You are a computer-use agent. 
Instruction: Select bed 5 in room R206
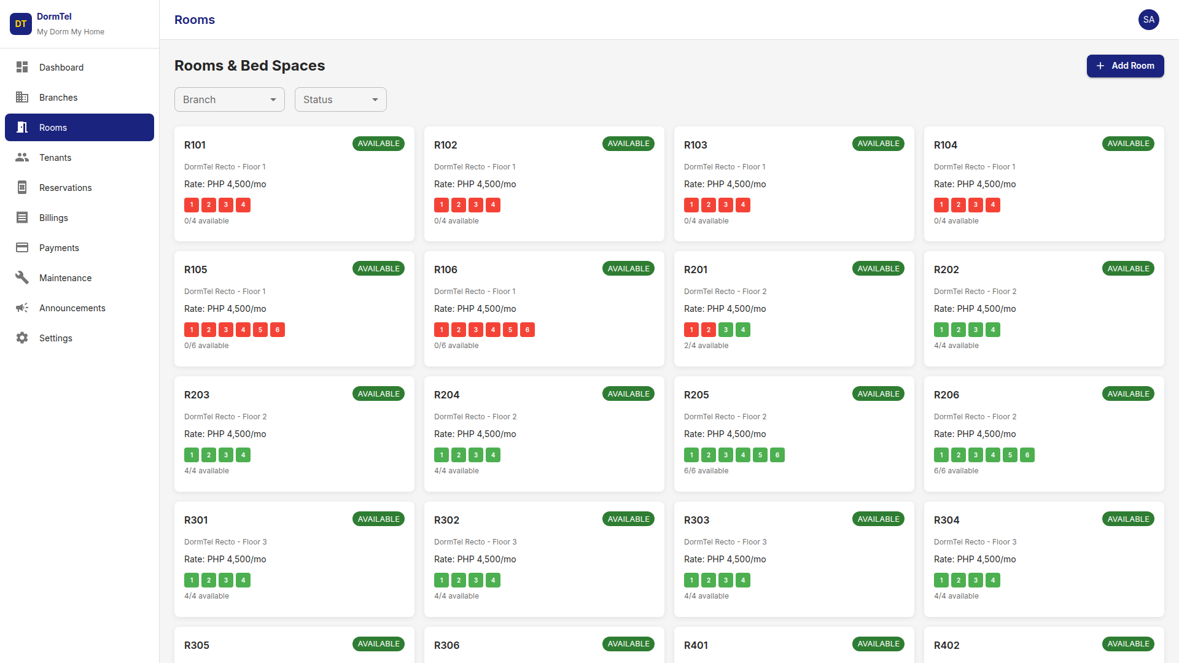click(x=1010, y=455)
